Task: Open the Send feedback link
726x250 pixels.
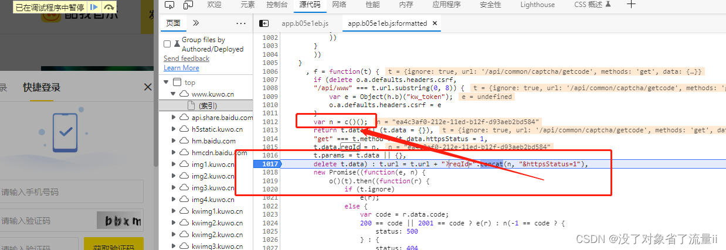Action: point(186,59)
